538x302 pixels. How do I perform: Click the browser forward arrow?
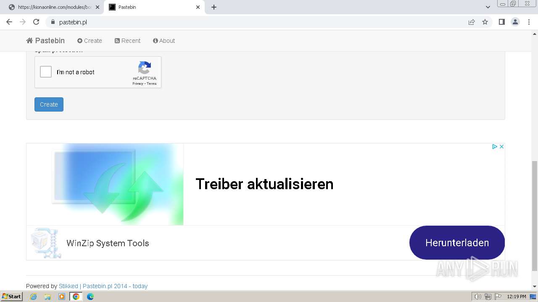point(23,22)
